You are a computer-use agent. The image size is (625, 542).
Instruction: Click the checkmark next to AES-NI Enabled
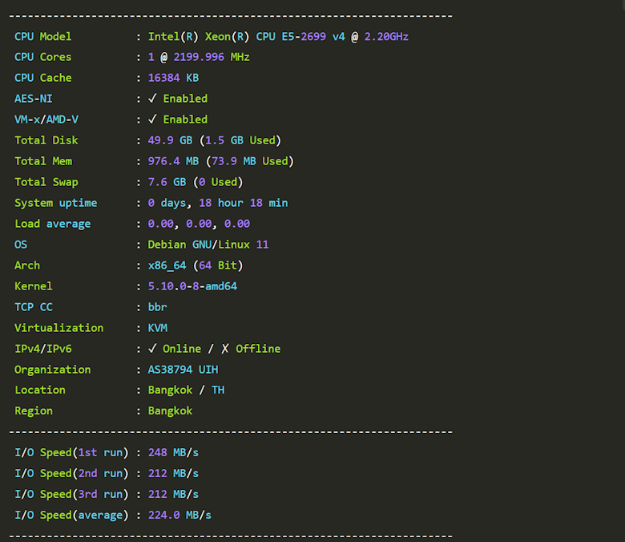pos(152,99)
